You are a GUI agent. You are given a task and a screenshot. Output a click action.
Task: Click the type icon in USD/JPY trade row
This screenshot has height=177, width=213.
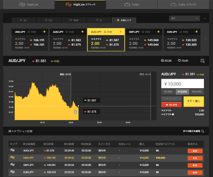click(12, 157)
